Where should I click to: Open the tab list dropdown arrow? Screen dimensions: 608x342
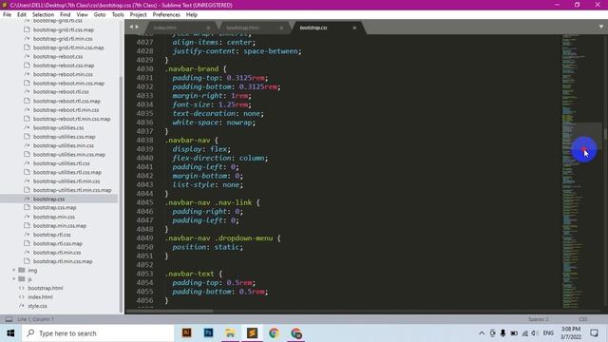(601, 27)
